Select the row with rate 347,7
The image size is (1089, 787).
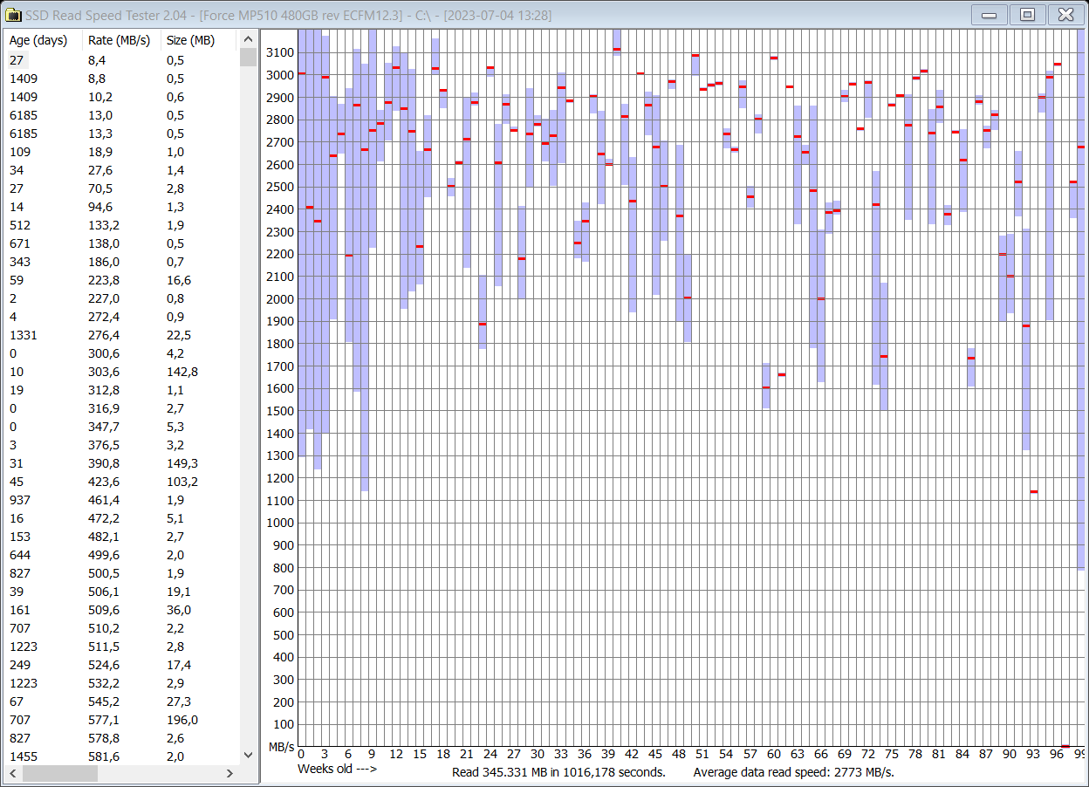point(121,427)
